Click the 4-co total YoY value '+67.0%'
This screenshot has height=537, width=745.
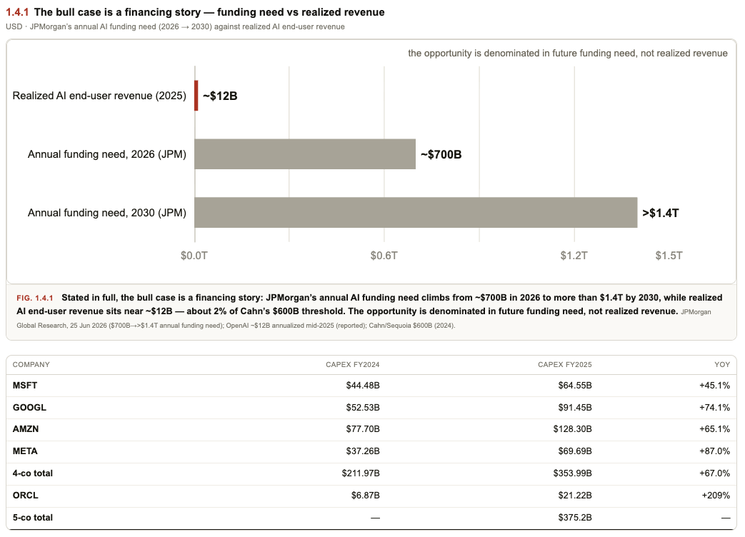(x=714, y=473)
